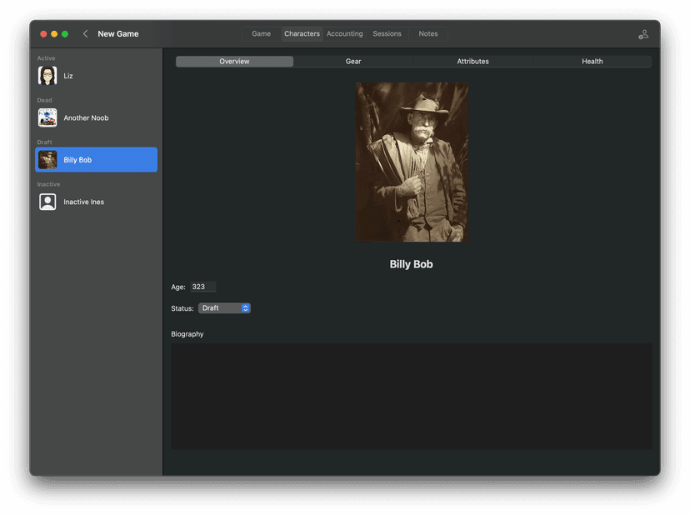690x515 pixels.
Task: Click Billy Bob's large portrait photo
Action: pos(412,162)
